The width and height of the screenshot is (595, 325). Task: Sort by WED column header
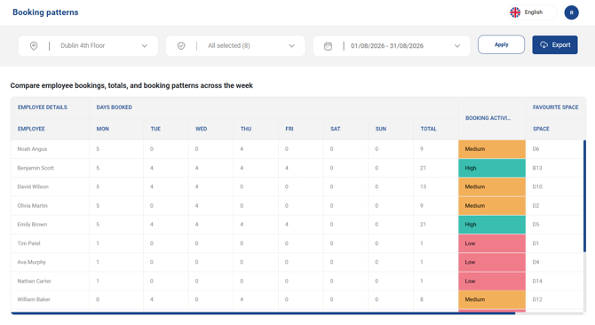tap(201, 129)
